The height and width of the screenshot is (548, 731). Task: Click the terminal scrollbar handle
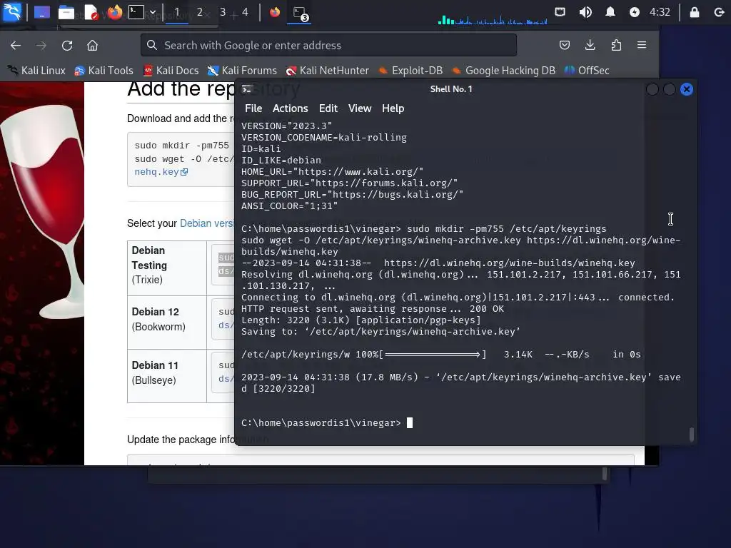point(691,435)
